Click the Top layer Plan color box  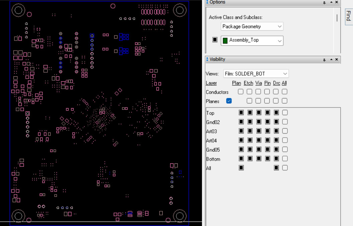point(241,112)
